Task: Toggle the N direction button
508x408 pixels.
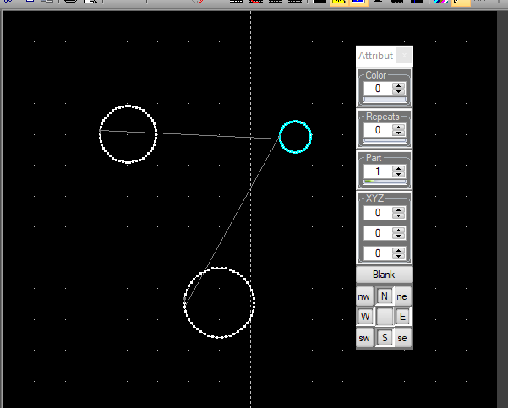Action: click(384, 296)
